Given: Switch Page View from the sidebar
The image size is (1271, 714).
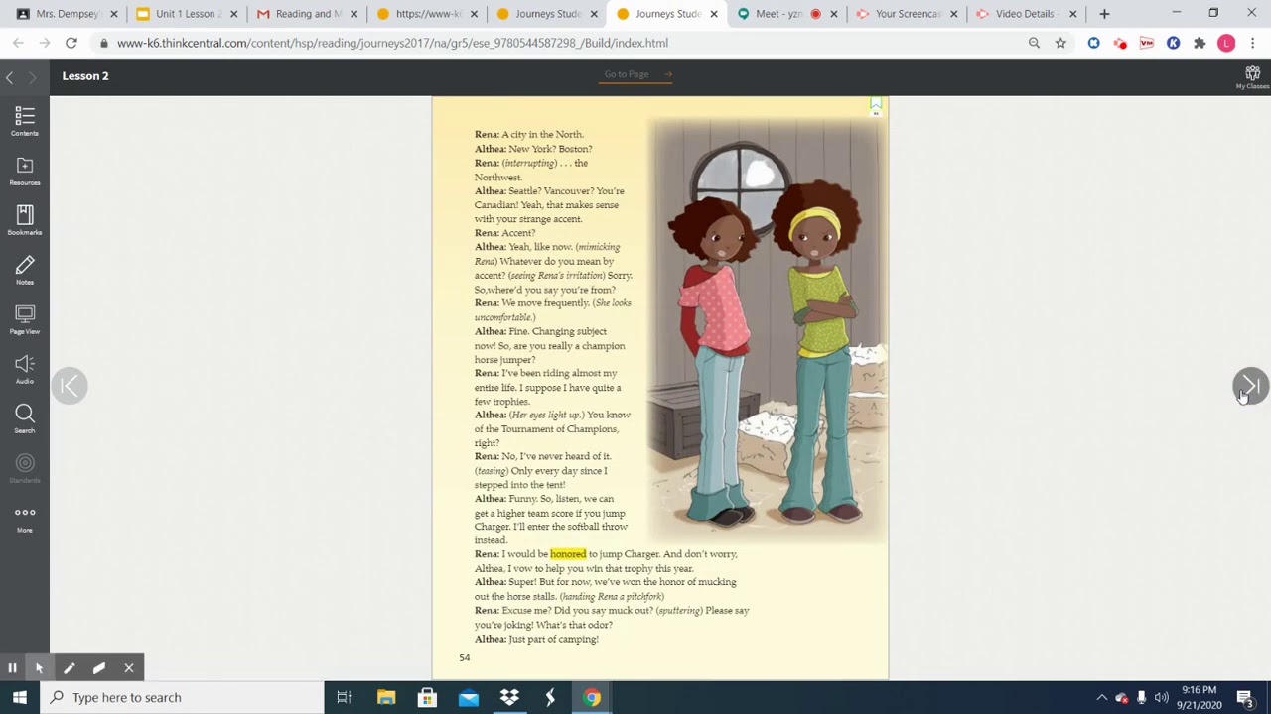Looking at the screenshot, I should point(25,319).
